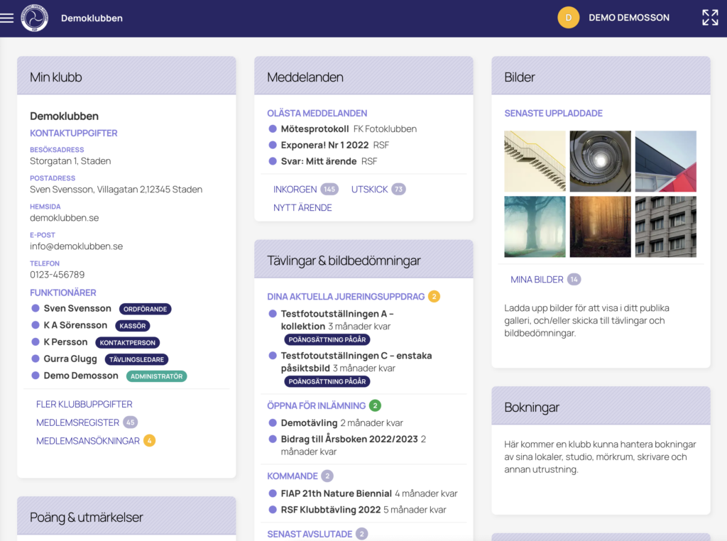This screenshot has width=727, height=541.
Task: Click the phone number 0123-456789
Action: [x=58, y=275]
